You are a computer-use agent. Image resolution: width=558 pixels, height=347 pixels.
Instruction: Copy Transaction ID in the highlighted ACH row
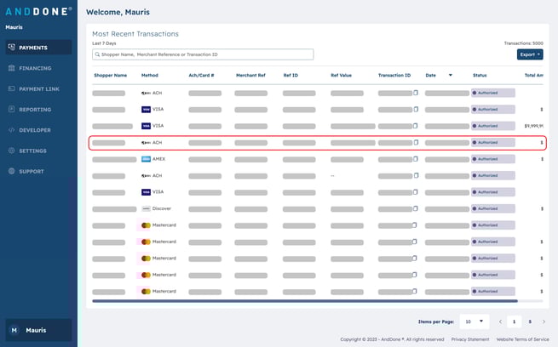(416, 143)
